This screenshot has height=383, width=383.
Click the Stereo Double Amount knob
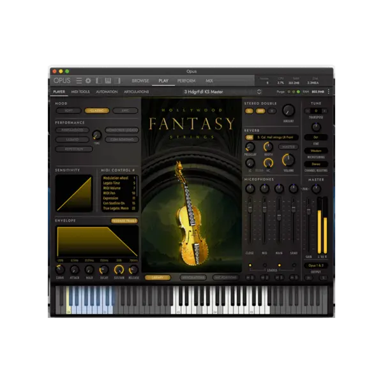pyautogui.click(x=289, y=110)
